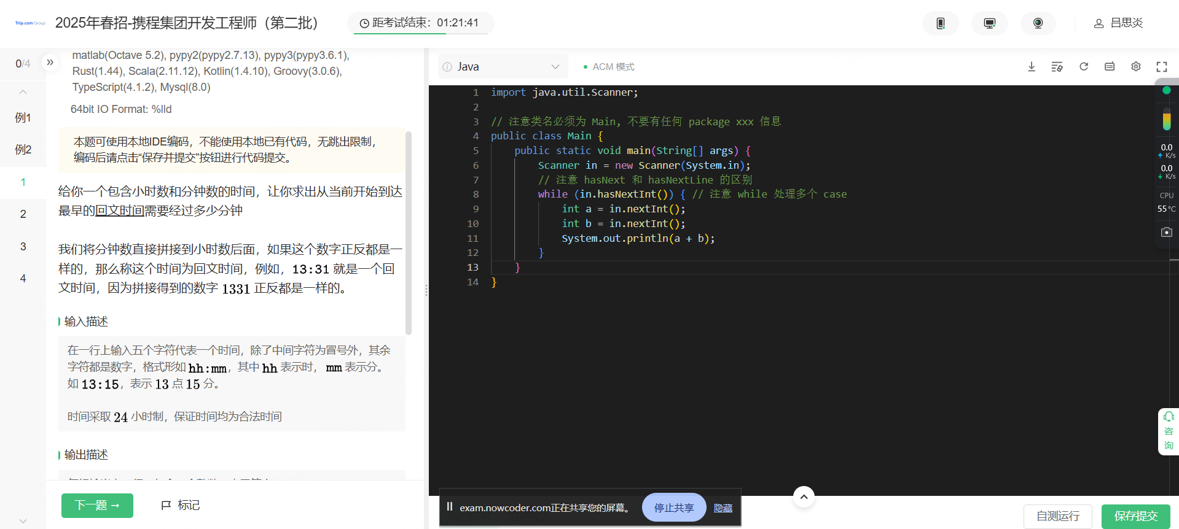Click the keyboard shortcuts panel icon
Viewport: 1179px width, 529px height.
(x=1110, y=66)
